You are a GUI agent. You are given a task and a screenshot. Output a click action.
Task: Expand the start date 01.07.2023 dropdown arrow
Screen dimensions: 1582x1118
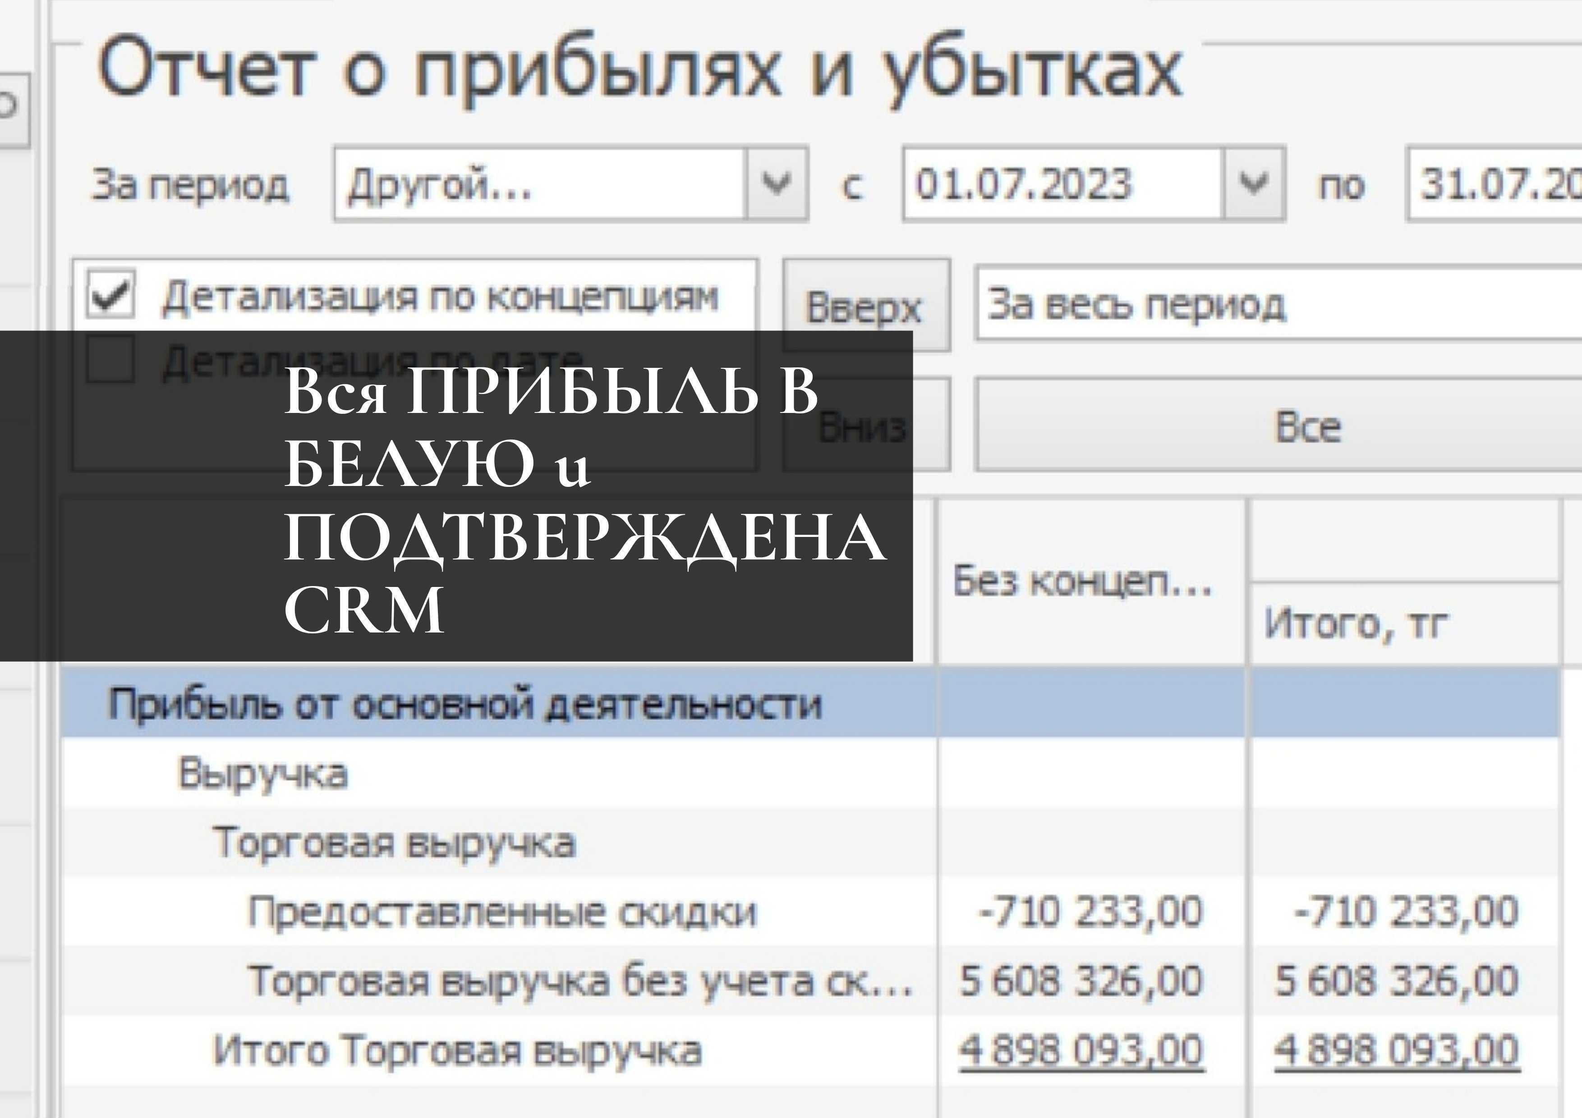point(1253,184)
